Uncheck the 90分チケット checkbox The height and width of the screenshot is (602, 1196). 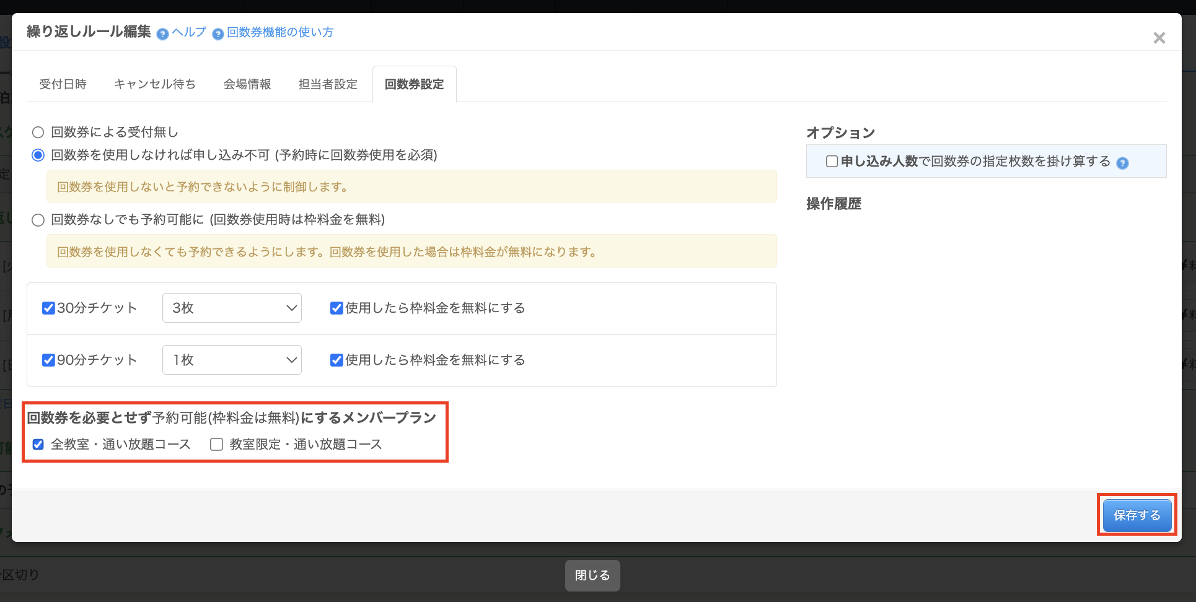point(48,360)
